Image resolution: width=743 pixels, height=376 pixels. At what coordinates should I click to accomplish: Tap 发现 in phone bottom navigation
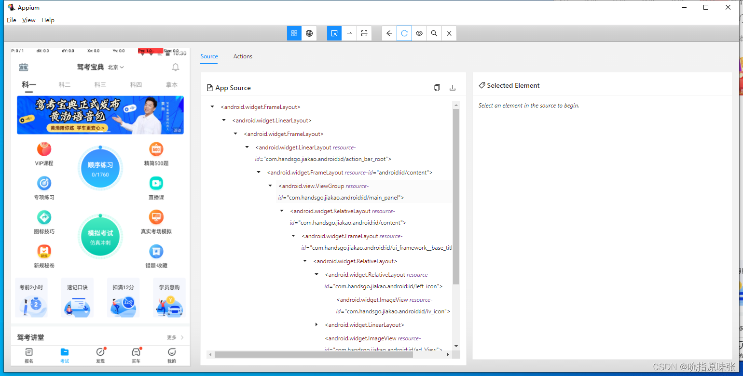pyautogui.click(x=100, y=355)
